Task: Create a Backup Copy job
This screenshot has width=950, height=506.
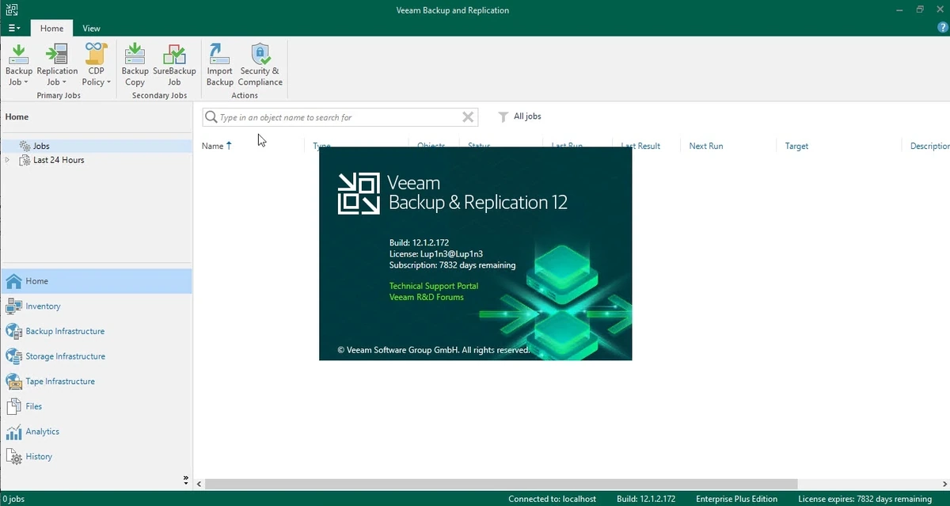Action: (135, 65)
